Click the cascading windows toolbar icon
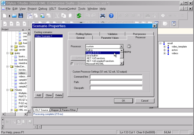The image size is (194, 135). pos(29,16)
